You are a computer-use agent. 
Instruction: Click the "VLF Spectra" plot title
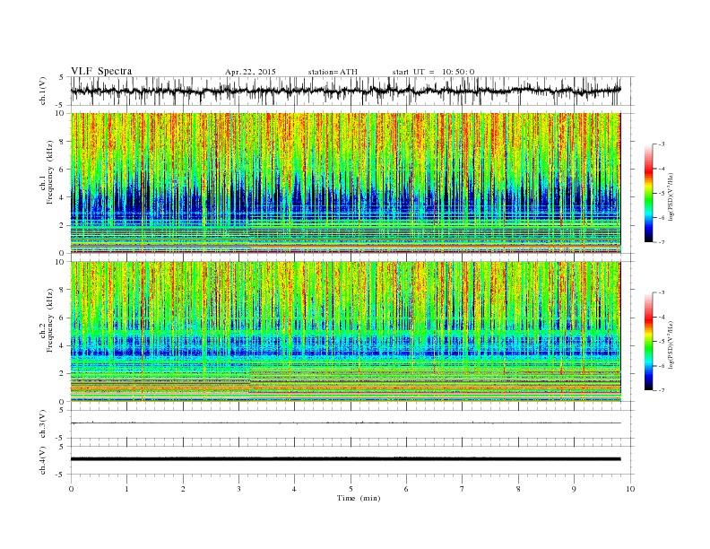(101, 71)
